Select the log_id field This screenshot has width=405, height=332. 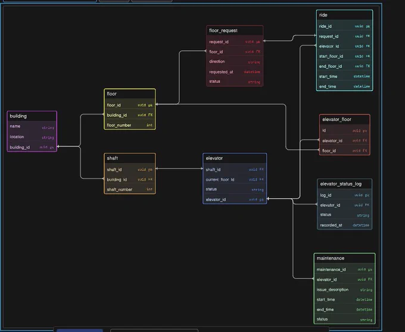(345, 195)
